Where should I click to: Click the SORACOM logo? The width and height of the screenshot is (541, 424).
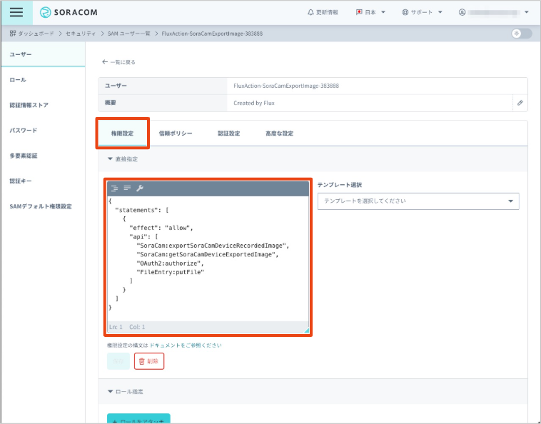tap(70, 12)
